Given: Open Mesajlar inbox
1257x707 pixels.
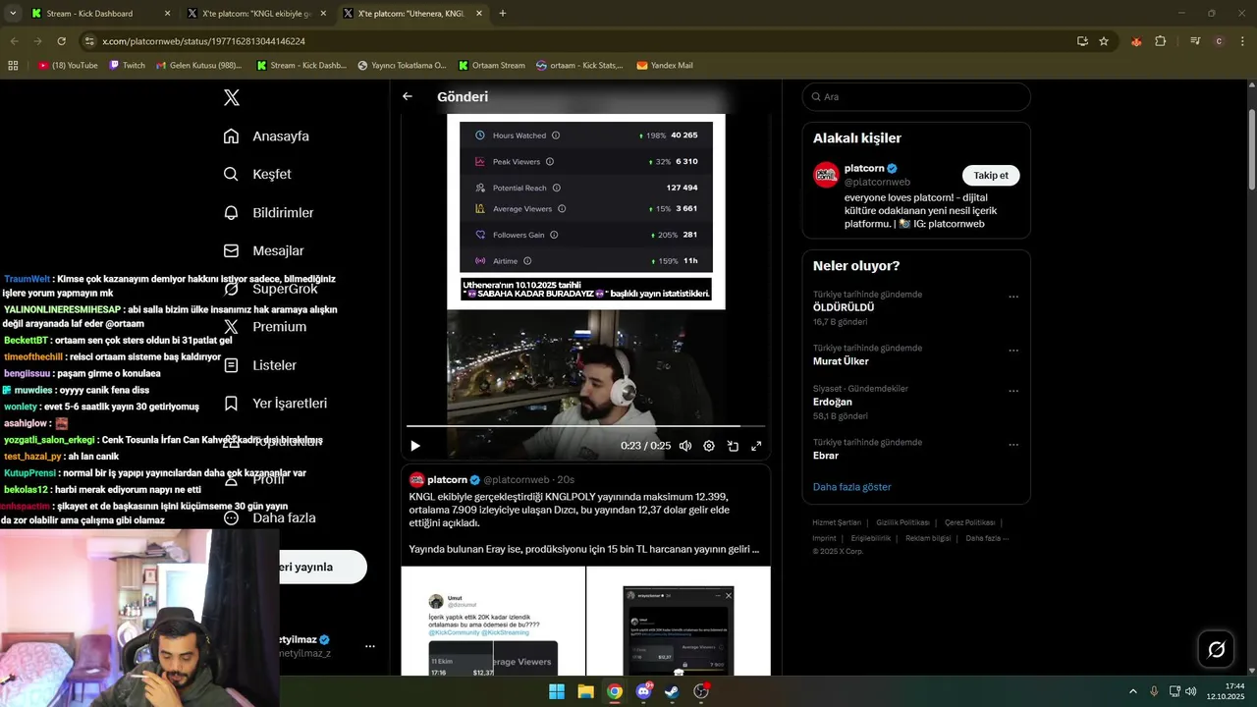Looking at the screenshot, I should (x=263, y=250).
